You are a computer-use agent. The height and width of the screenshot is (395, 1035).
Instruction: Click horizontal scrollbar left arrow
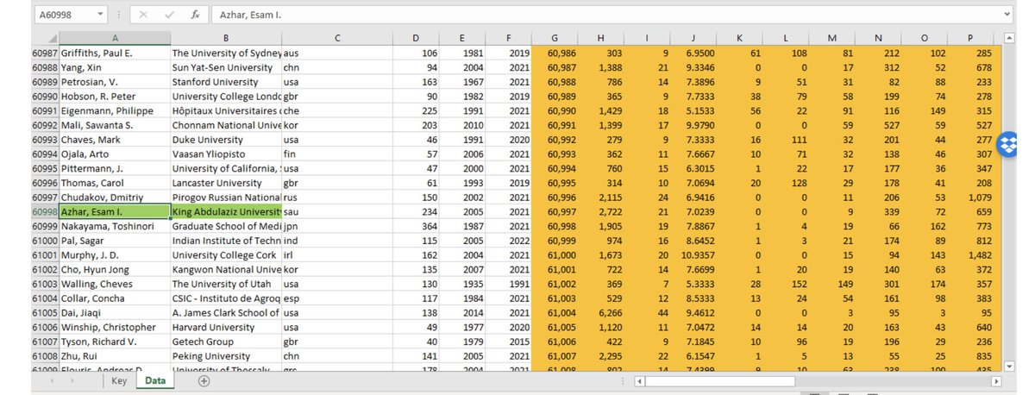(x=639, y=380)
